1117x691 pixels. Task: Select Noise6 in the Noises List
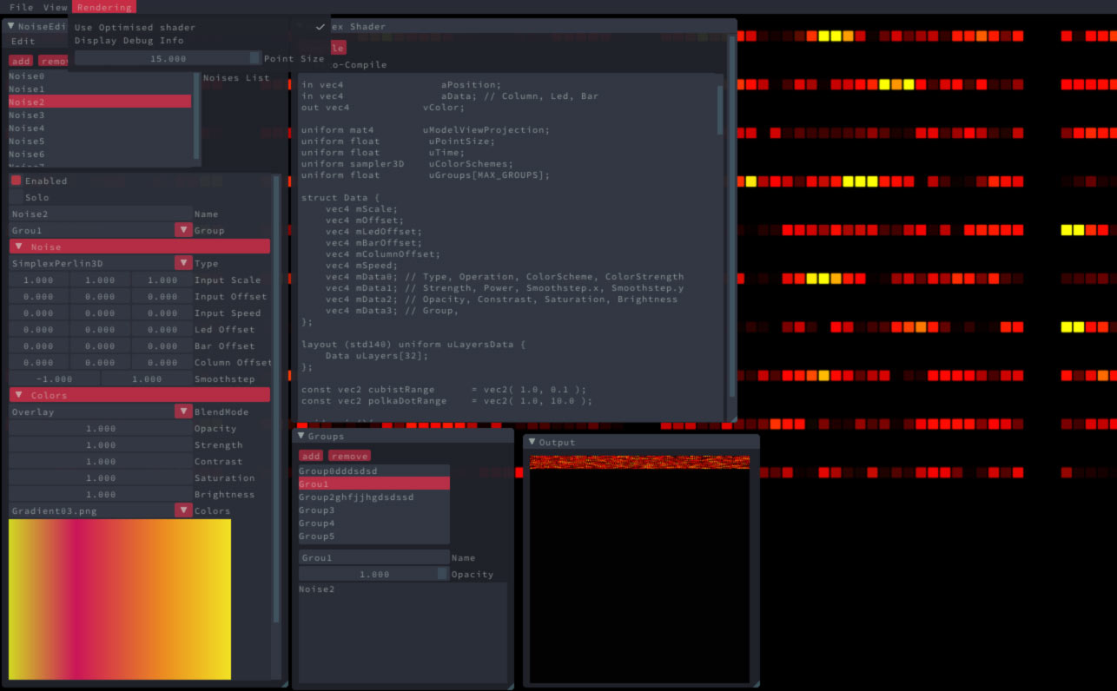click(99, 154)
